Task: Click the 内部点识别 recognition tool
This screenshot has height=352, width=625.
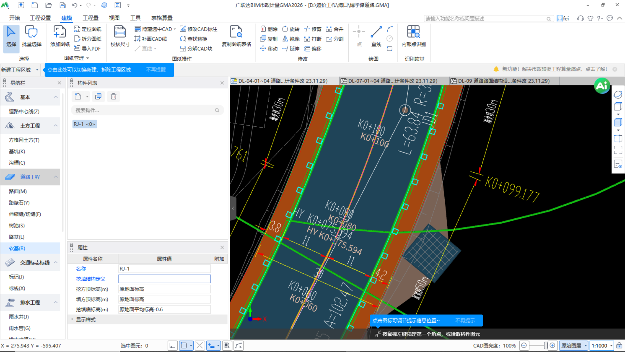Action: (x=413, y=36)
